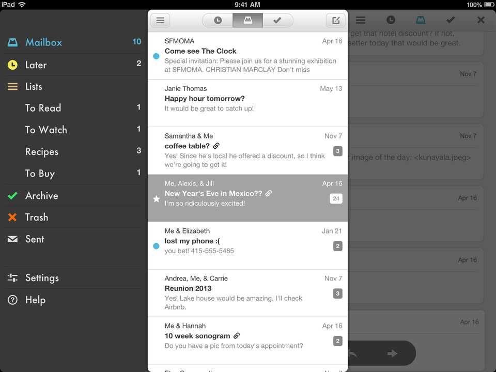Click the unread dot on Come see The Clock
This screenshot has width=496, height=372.
coord(156,56)
